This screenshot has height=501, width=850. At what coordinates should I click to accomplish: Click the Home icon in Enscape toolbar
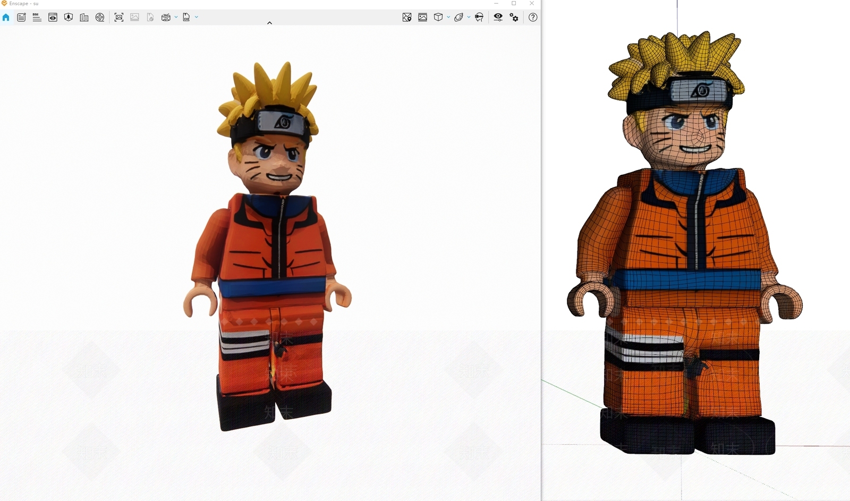tap(6, 18)
